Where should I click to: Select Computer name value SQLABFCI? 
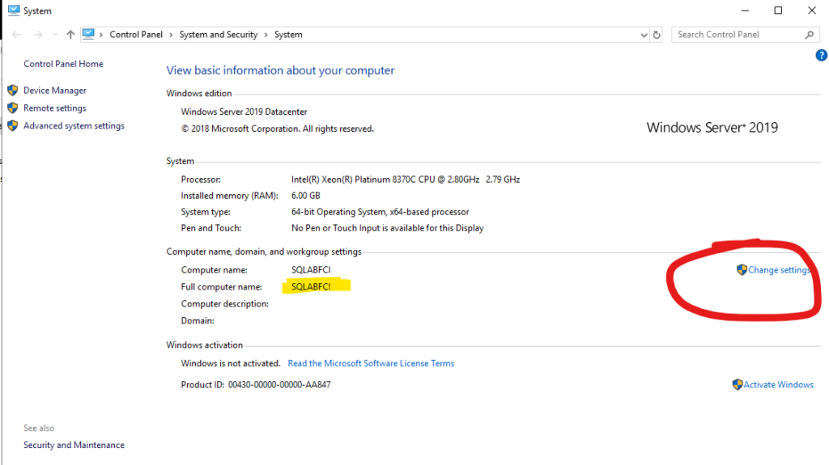(311, 270)
